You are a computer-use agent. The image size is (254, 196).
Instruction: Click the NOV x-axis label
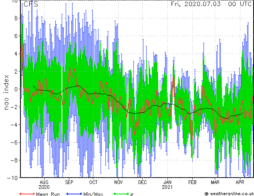[118, 182]
